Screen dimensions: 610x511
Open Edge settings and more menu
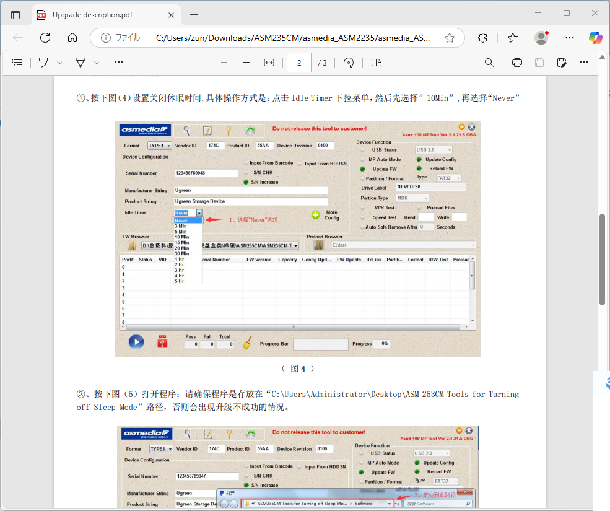point(570,38)
